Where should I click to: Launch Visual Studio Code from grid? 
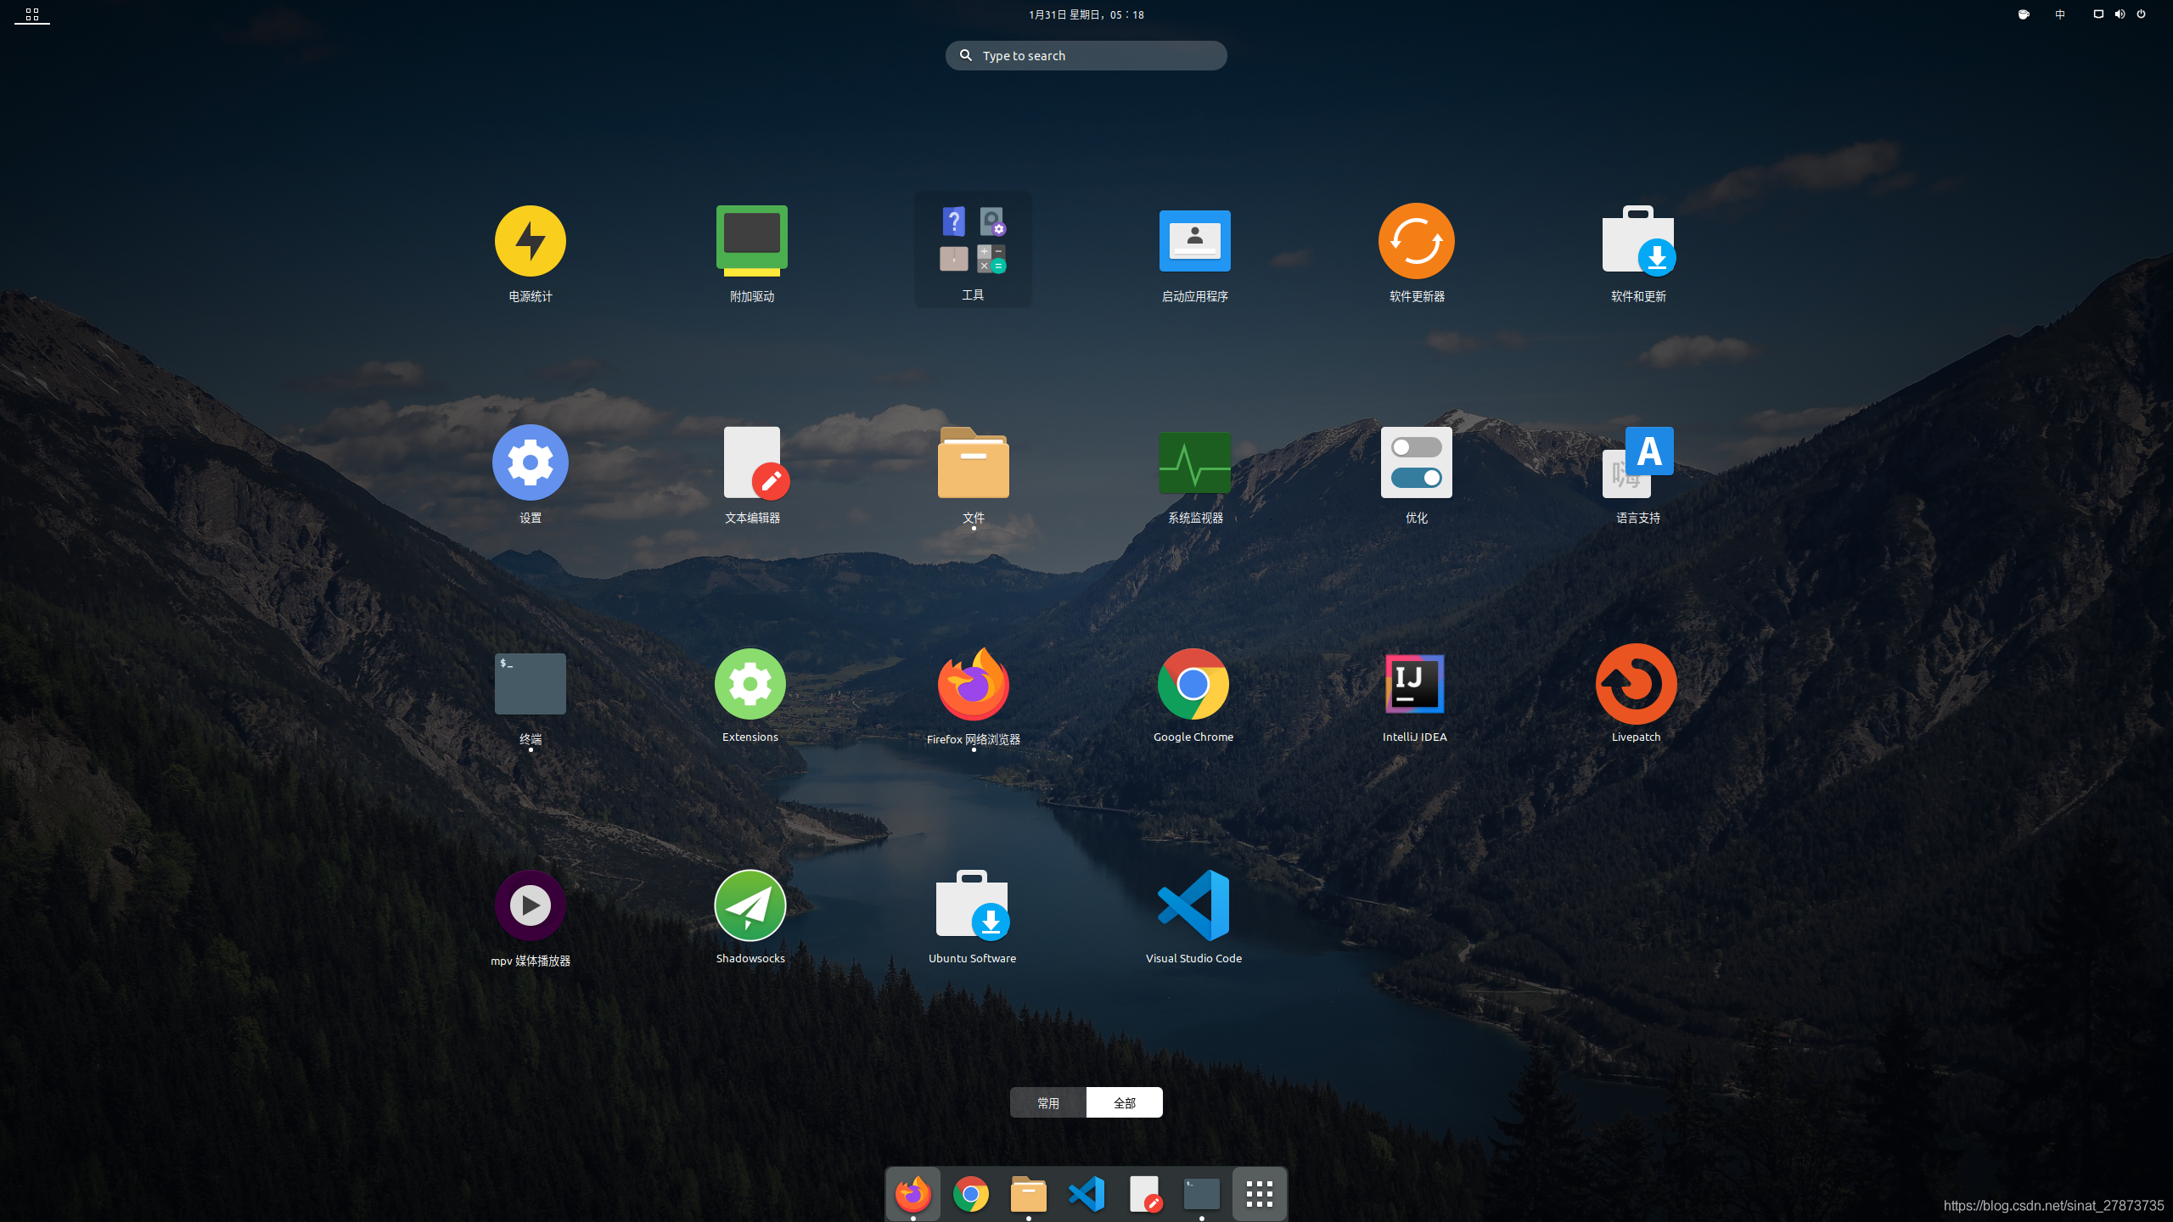[1193, 917]
